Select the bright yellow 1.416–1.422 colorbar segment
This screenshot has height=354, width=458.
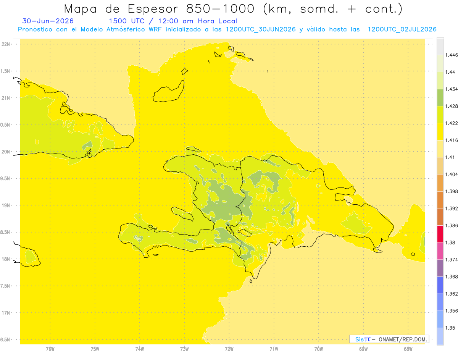click(440, 132)
